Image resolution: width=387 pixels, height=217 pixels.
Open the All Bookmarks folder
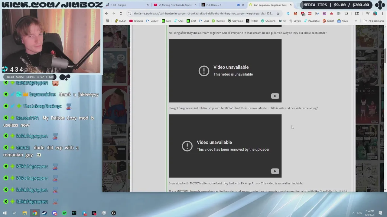click(374, 21)
